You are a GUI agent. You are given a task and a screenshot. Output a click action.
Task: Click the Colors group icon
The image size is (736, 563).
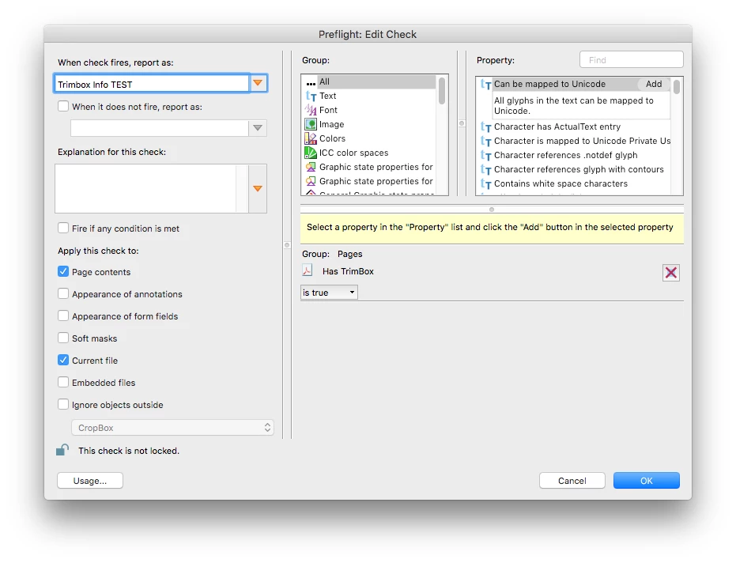[310, 138]
